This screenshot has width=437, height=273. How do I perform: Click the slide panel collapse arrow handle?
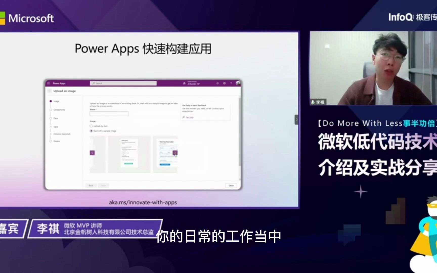coord(296,120)
